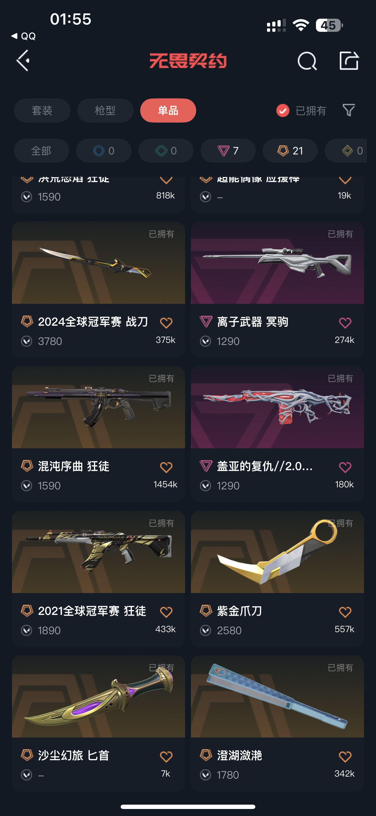Select the 全部 rarity filter
This screenshot has height=816, width=376.
[x=41, y=151]
